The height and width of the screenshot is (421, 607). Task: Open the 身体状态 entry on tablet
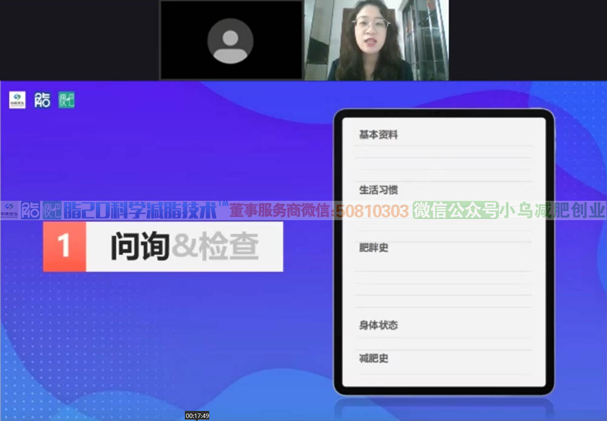click(378, 325)
